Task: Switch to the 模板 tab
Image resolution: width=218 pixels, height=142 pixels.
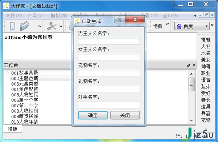Action: [12, 129]
